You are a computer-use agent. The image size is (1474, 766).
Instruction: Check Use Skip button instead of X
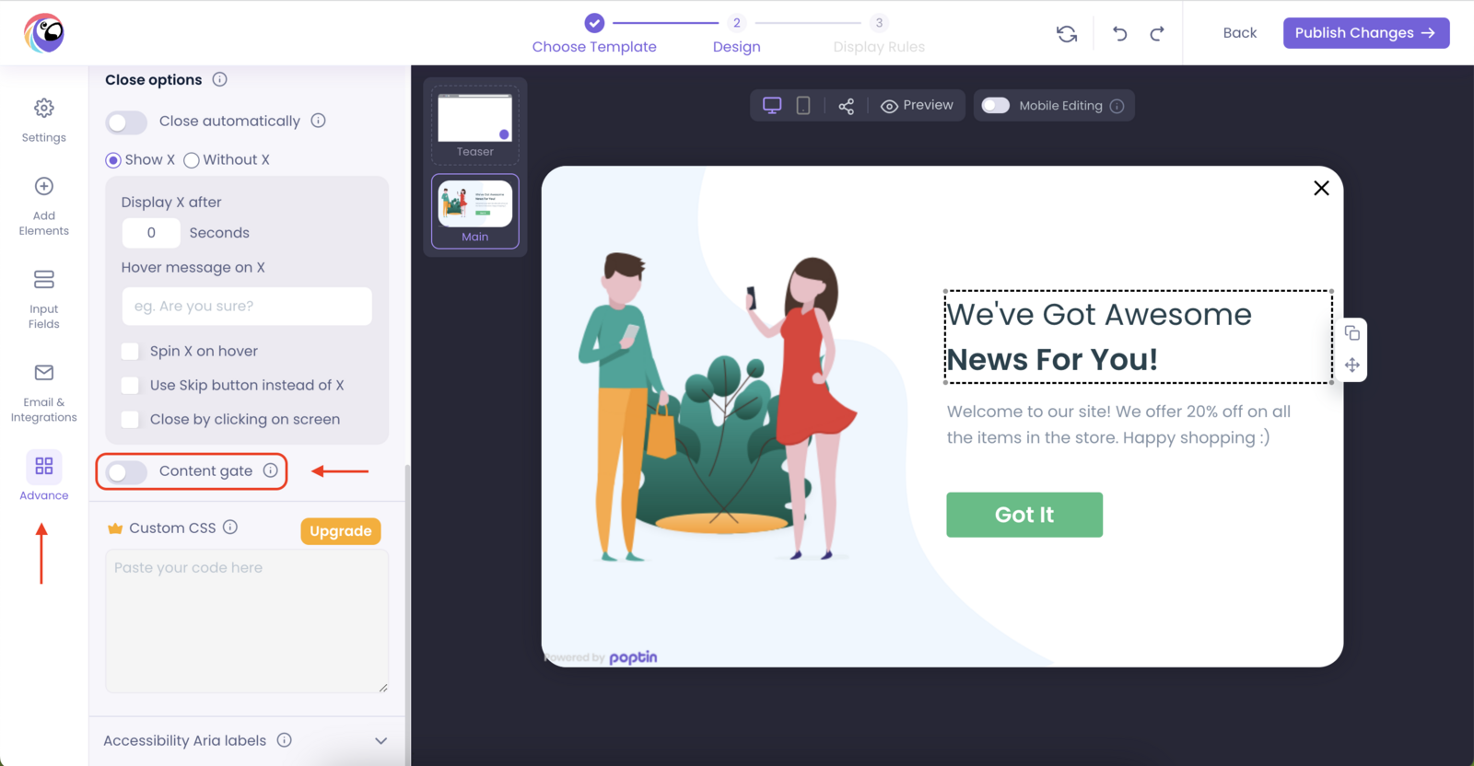[131, 385]
